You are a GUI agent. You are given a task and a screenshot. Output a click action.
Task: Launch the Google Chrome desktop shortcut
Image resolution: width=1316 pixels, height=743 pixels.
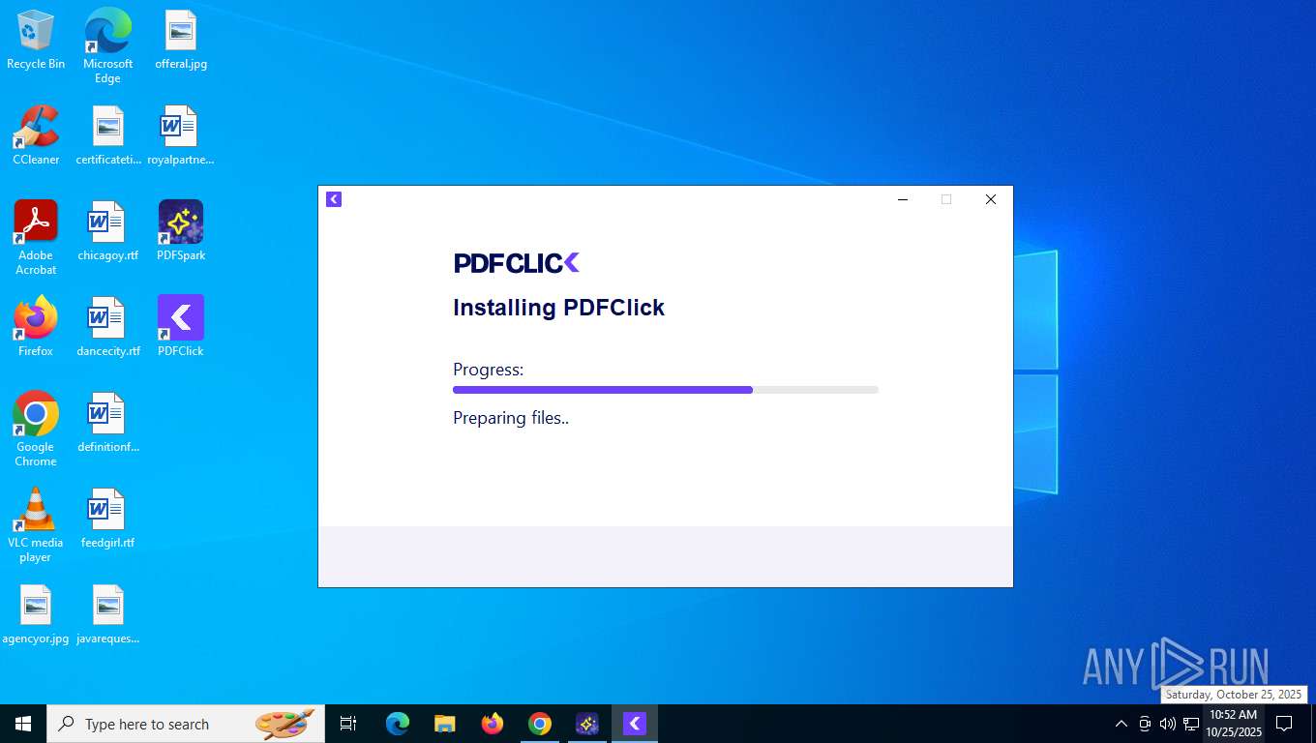coord(36,430)
